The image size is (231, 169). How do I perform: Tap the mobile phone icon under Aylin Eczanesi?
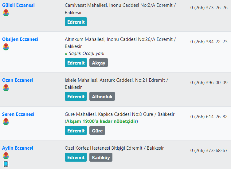click(x=6, y=164)
